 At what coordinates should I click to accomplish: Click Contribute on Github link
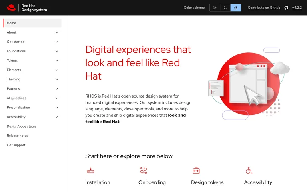[x=264, y=8]
